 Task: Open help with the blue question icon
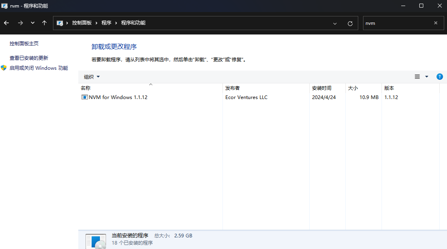440,77
